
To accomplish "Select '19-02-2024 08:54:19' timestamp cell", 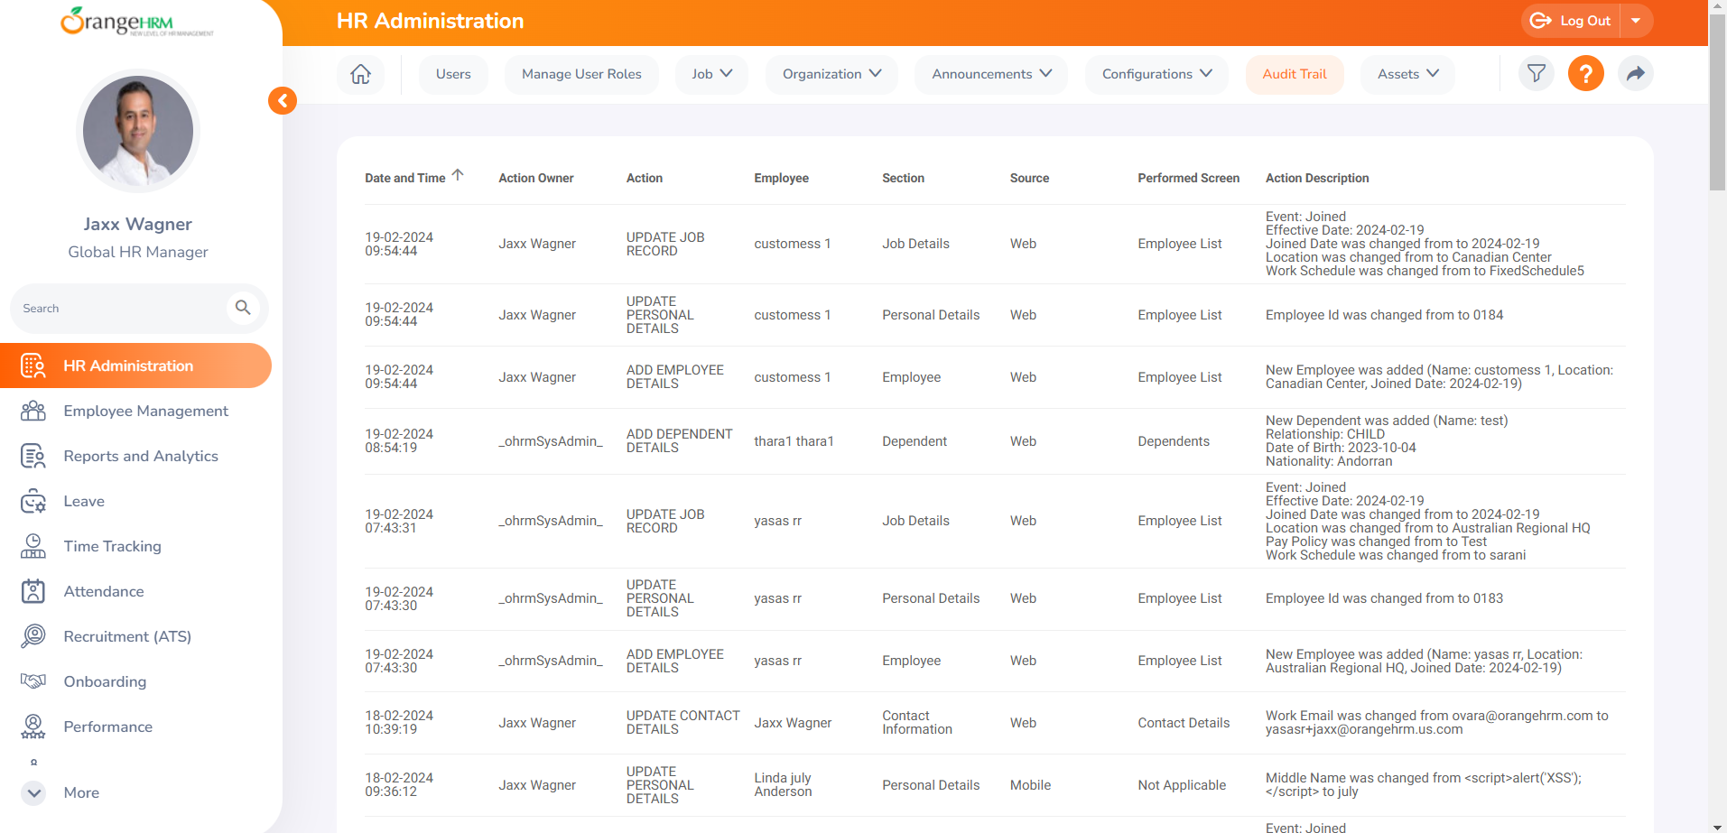I will tap(399, 441).
